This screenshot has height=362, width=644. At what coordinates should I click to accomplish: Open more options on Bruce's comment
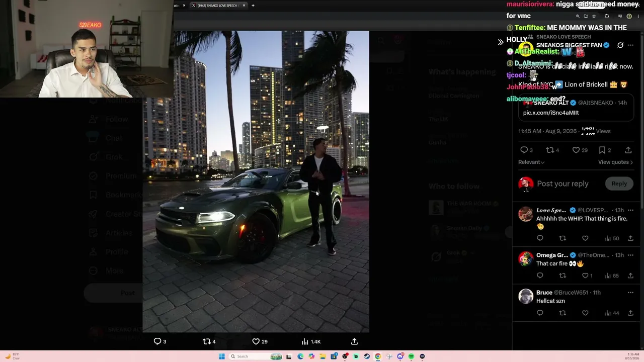(630, 292)
